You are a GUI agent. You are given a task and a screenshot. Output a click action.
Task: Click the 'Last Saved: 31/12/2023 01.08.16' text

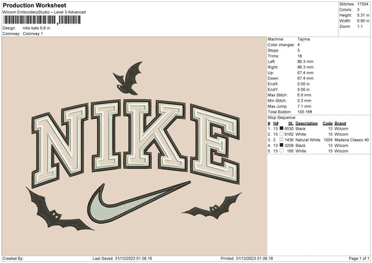point(122,259)
